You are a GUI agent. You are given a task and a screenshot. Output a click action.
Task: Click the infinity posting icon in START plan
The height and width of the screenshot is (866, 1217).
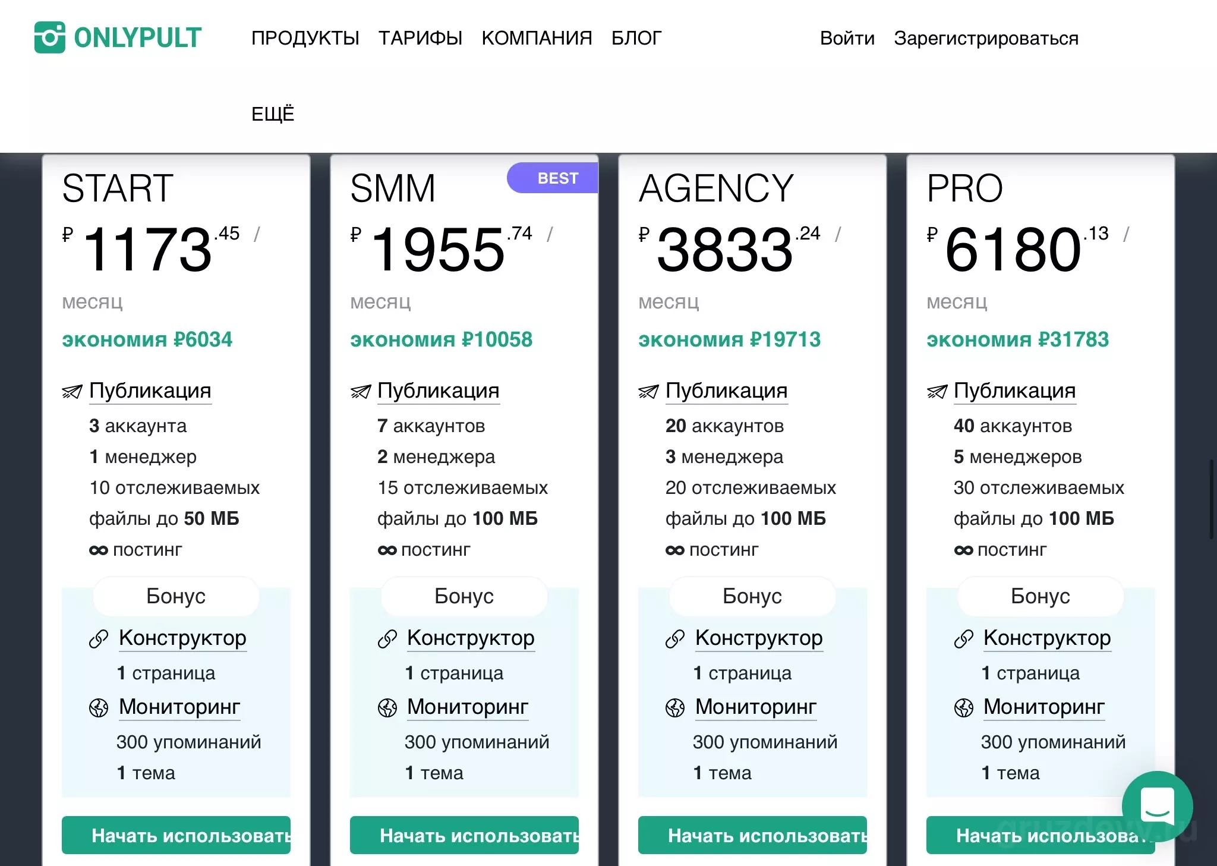[x=99, y=550]
